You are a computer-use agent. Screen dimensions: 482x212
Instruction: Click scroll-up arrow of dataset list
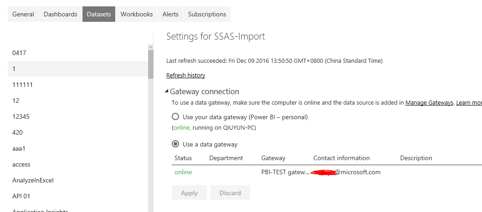pos(151,47)
